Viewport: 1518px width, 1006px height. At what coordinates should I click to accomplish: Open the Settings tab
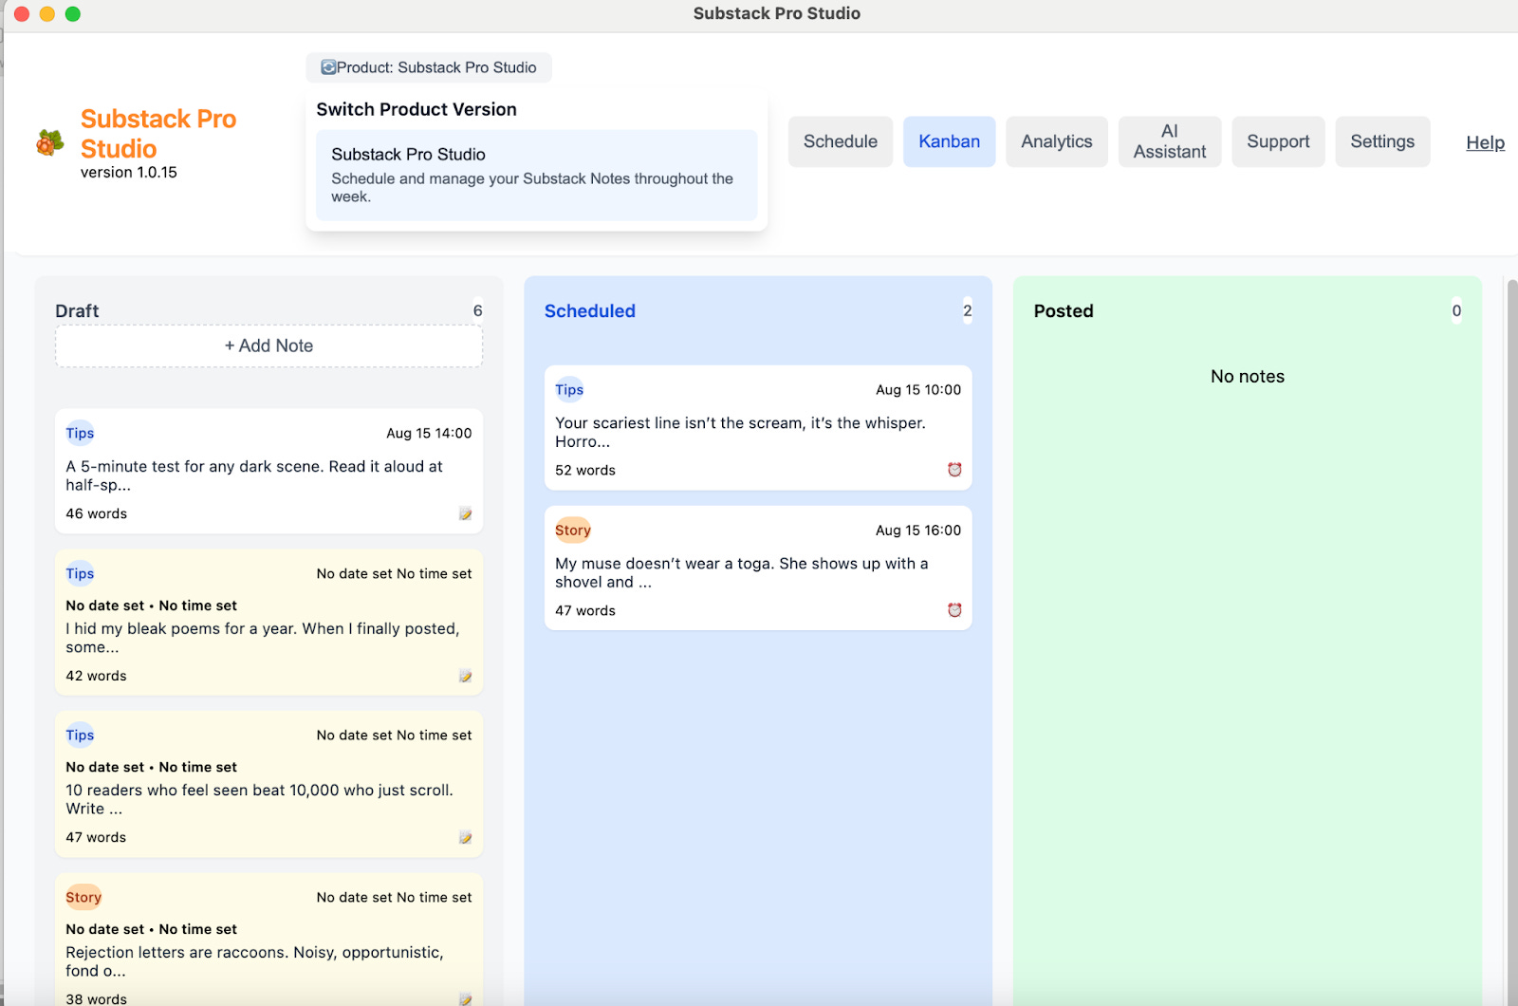point(1382,141)
